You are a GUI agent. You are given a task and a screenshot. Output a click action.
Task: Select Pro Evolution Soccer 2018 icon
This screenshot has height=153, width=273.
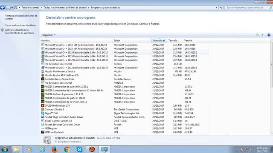pyautogui.click(x=43, y=64)
